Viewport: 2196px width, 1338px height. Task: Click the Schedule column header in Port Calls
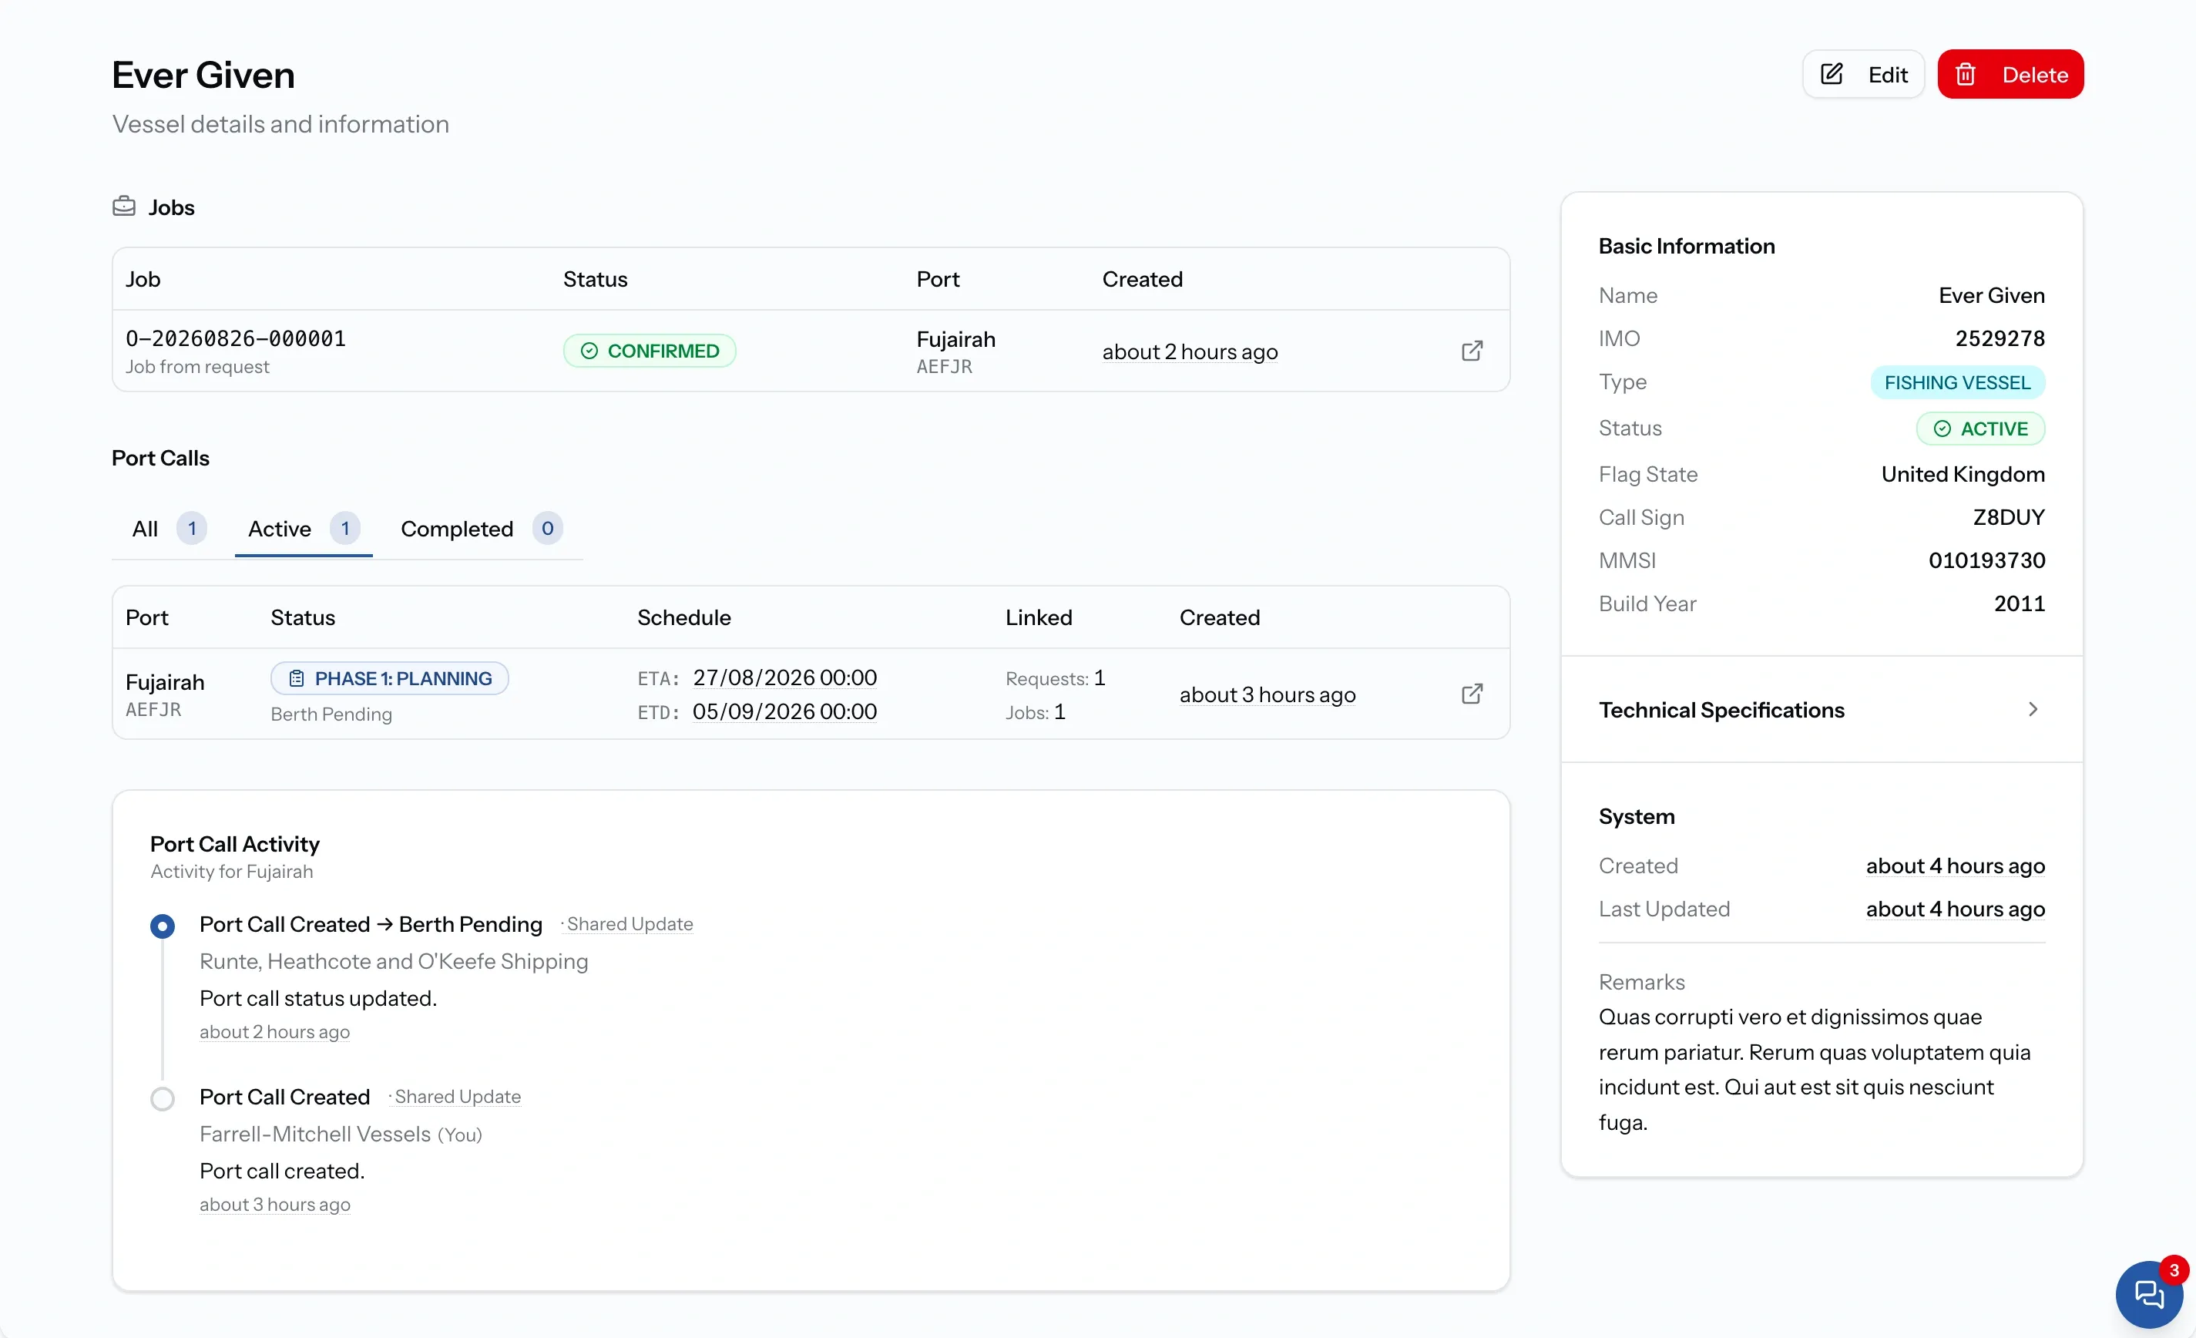pos(683,617)
